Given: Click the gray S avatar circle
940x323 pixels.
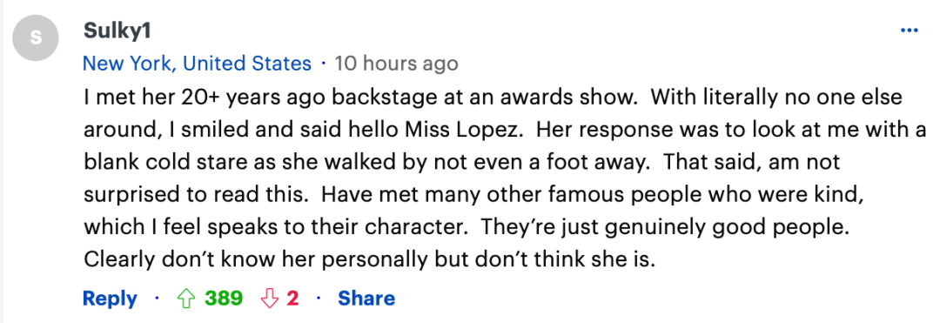Looking at the screenshot, I should click(36, 37).
